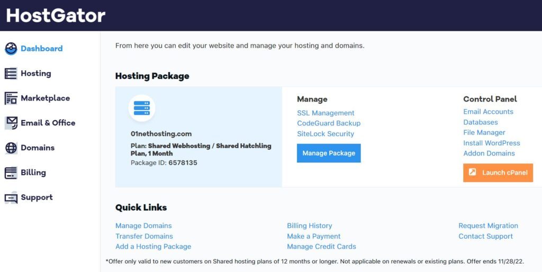Click the 01nethosting.com domain name
Image resolution: width=542 pixels, height=272 pixels.
click(161, 134)
